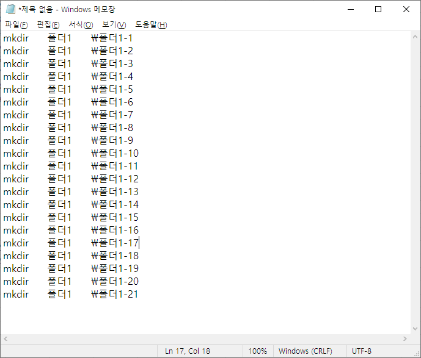Click the text ₩폴더1-14
Image resolution: width=421 pixels, height=358 pixels.
(115, 204)
